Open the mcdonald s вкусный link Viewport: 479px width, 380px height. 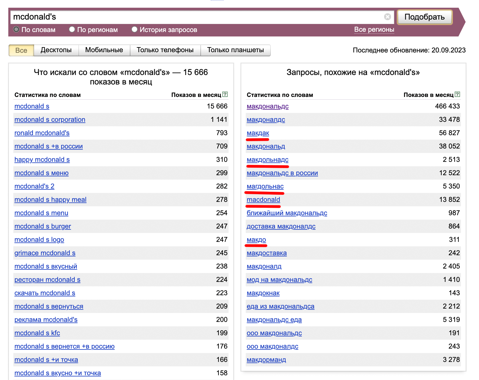[46, 266]
